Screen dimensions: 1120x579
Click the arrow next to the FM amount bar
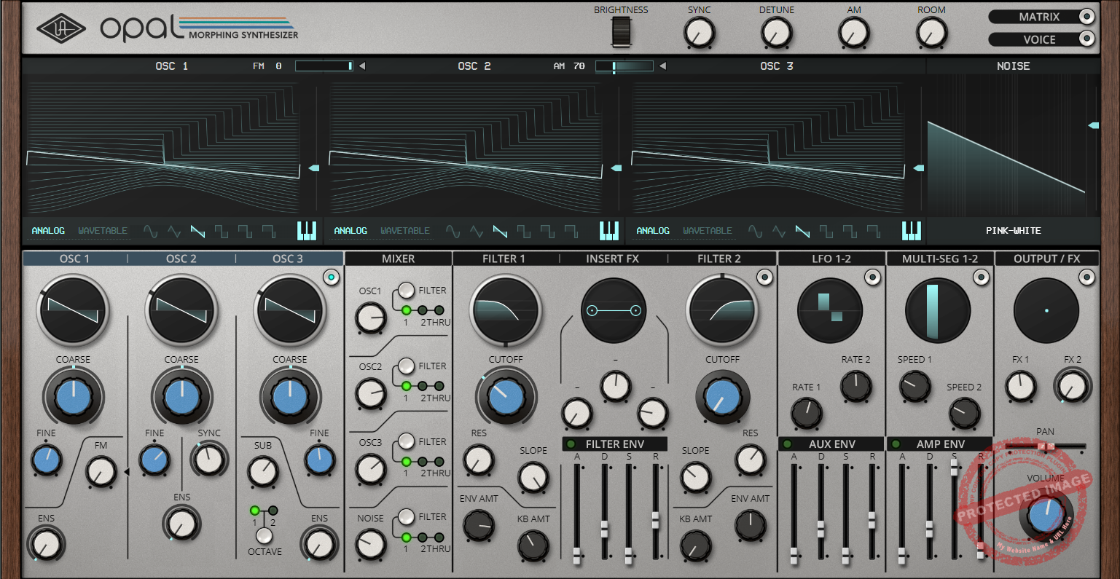[x=361, y=66]
